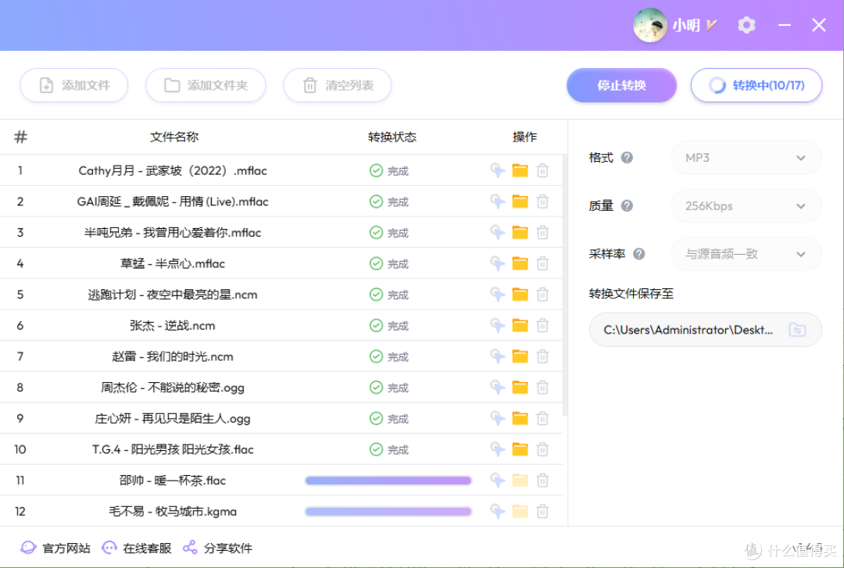This screenshot has width=844, height=568.
Task: Delete the GAI周延 用情 (Live) row
Action: click(x=542, y=202)
